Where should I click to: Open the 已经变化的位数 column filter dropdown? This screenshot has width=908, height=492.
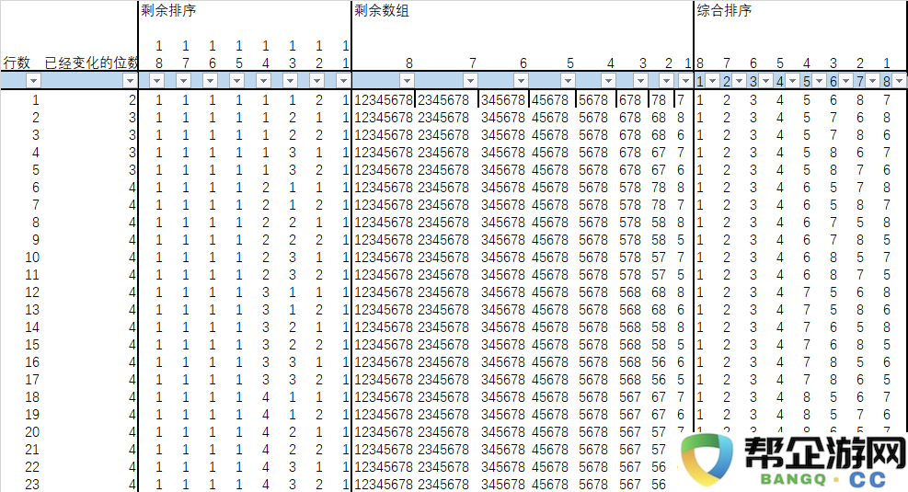click(x=130, y=80)
